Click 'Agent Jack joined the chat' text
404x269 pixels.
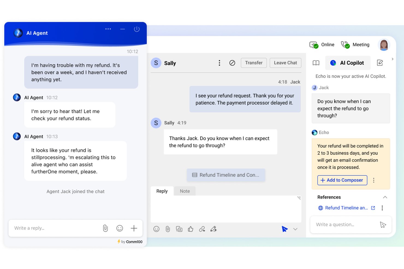pyautogui.click(x=75, y=192)
